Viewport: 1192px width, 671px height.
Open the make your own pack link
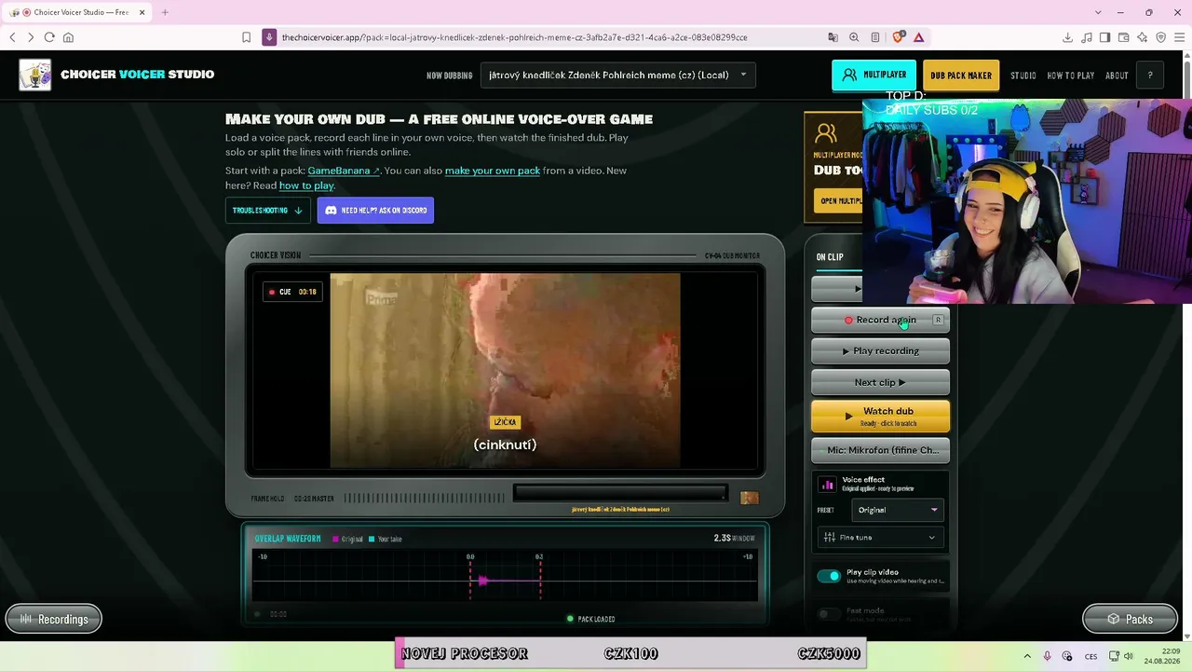493,171
